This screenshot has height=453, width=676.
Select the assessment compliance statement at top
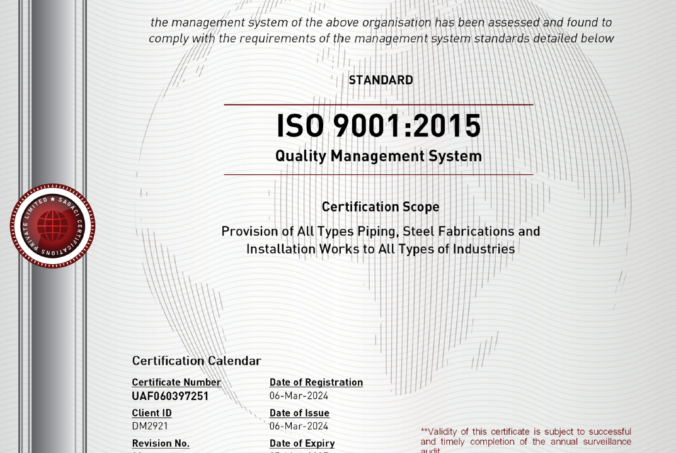point(380,30)
